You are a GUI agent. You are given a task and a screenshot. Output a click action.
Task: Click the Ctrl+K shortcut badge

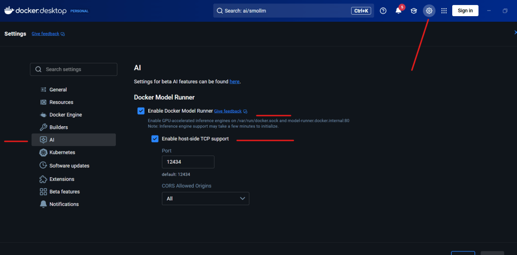coord(361,11)
